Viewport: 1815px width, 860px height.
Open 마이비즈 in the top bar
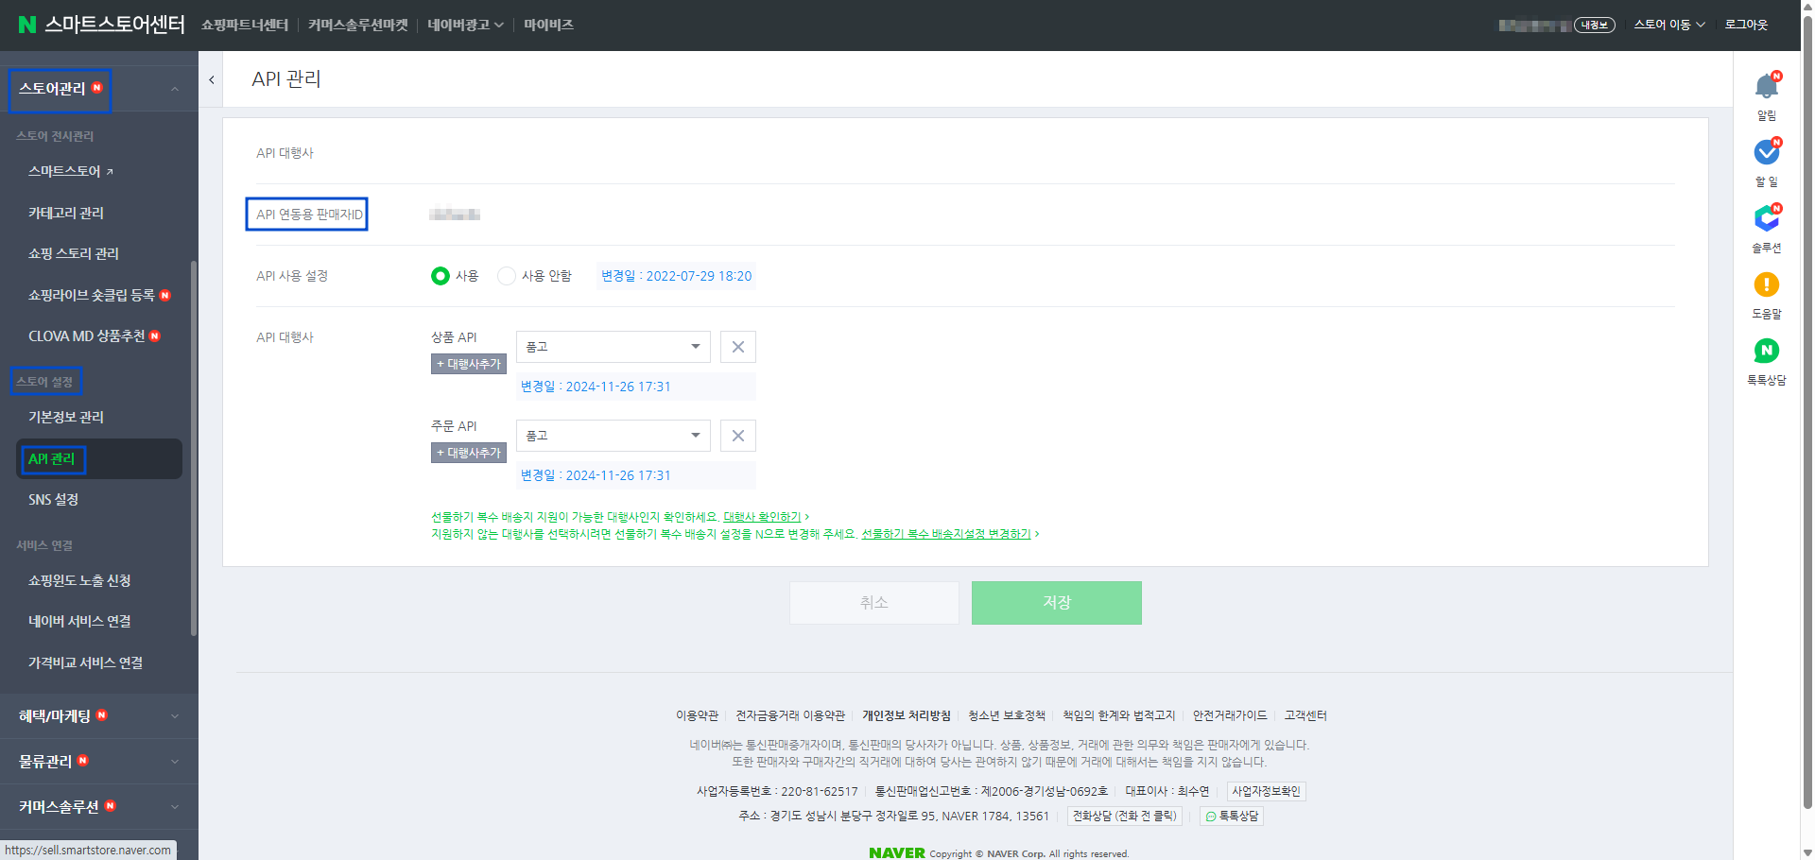548,25
